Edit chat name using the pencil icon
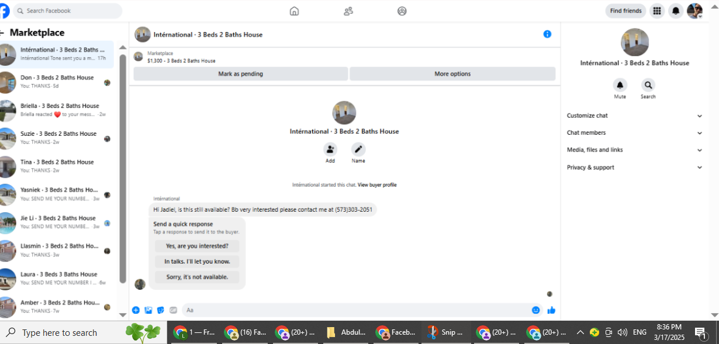719x344 pixels. pos(358,149)
